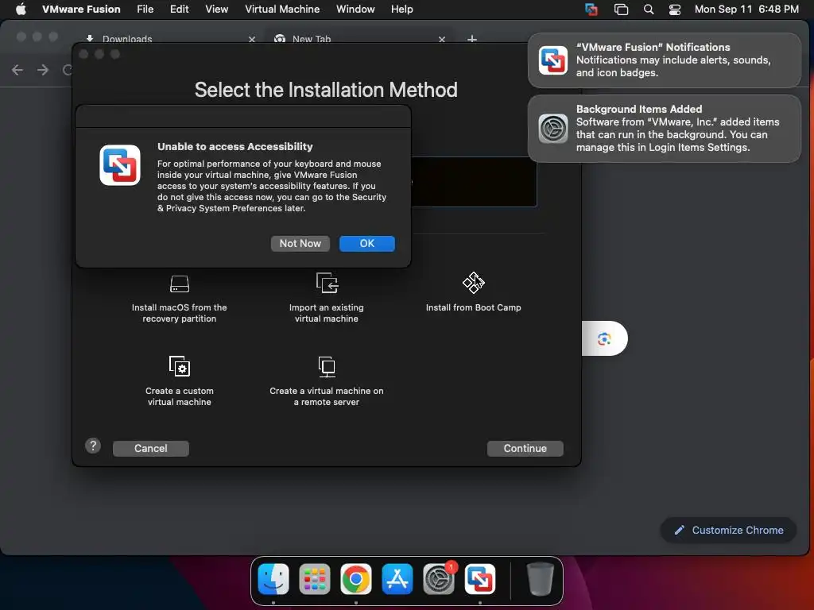Click Customize Chrome button
Viewport: 814px width, 610px height.
pos(728,530)
